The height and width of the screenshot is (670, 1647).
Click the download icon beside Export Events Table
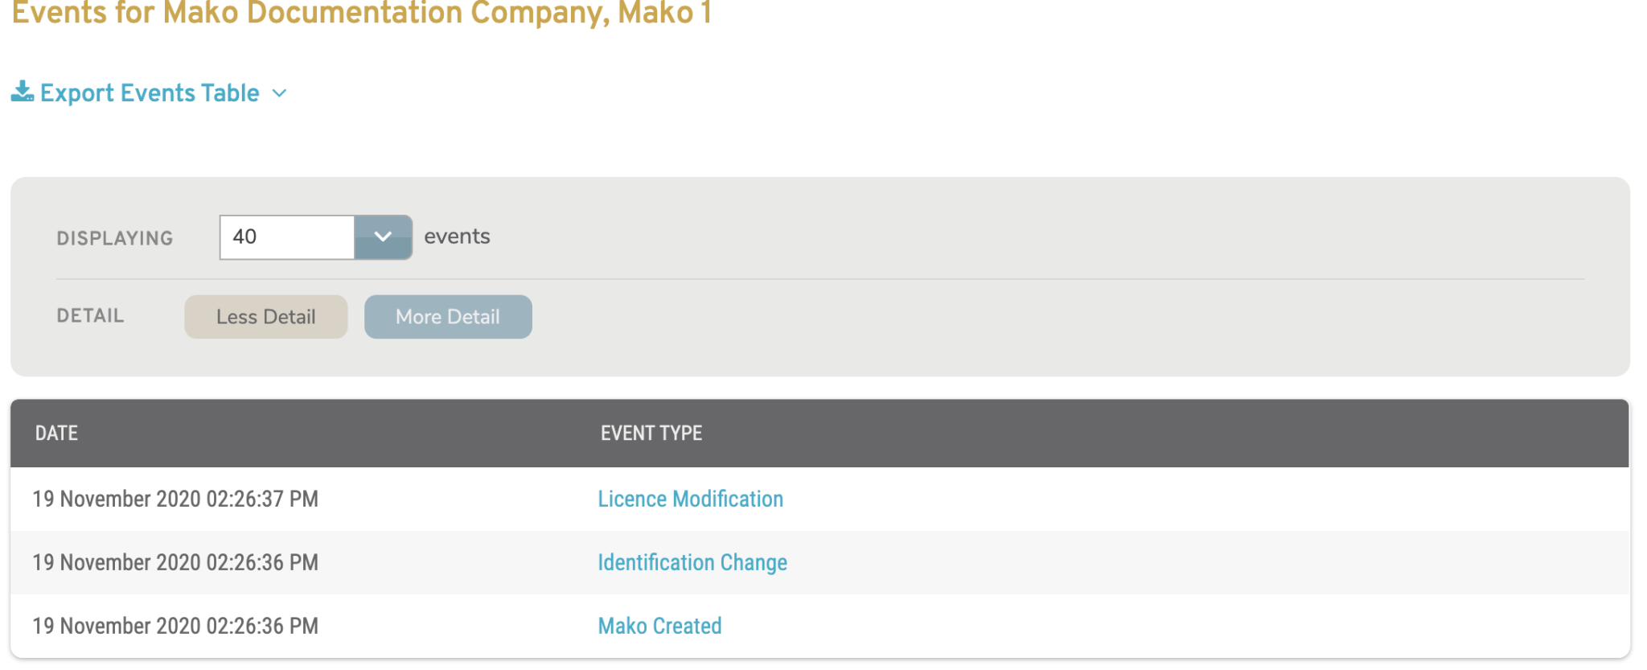pos(23,92)
